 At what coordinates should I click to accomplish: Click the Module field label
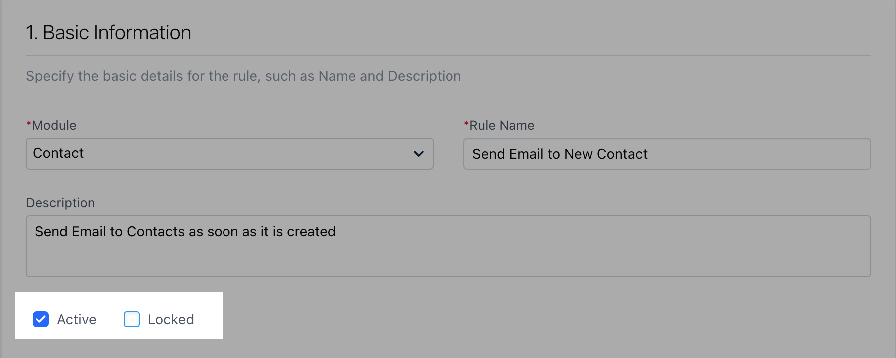[54, 125]
